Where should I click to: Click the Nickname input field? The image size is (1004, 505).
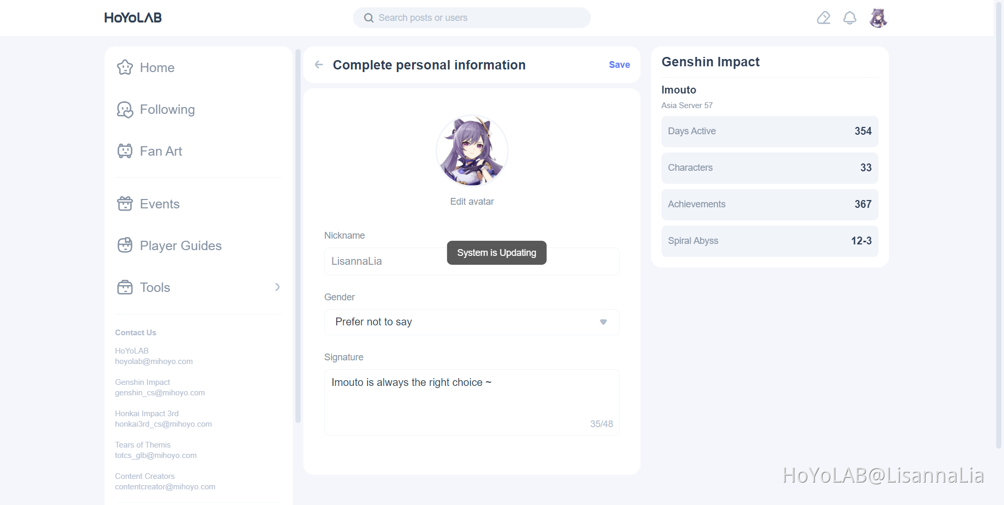pos(387,262)
